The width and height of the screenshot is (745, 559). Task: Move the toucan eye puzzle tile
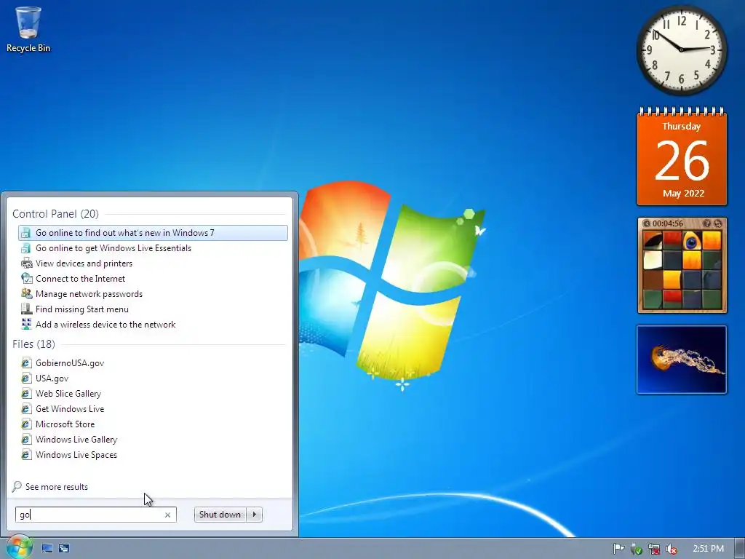pos(692,240)
